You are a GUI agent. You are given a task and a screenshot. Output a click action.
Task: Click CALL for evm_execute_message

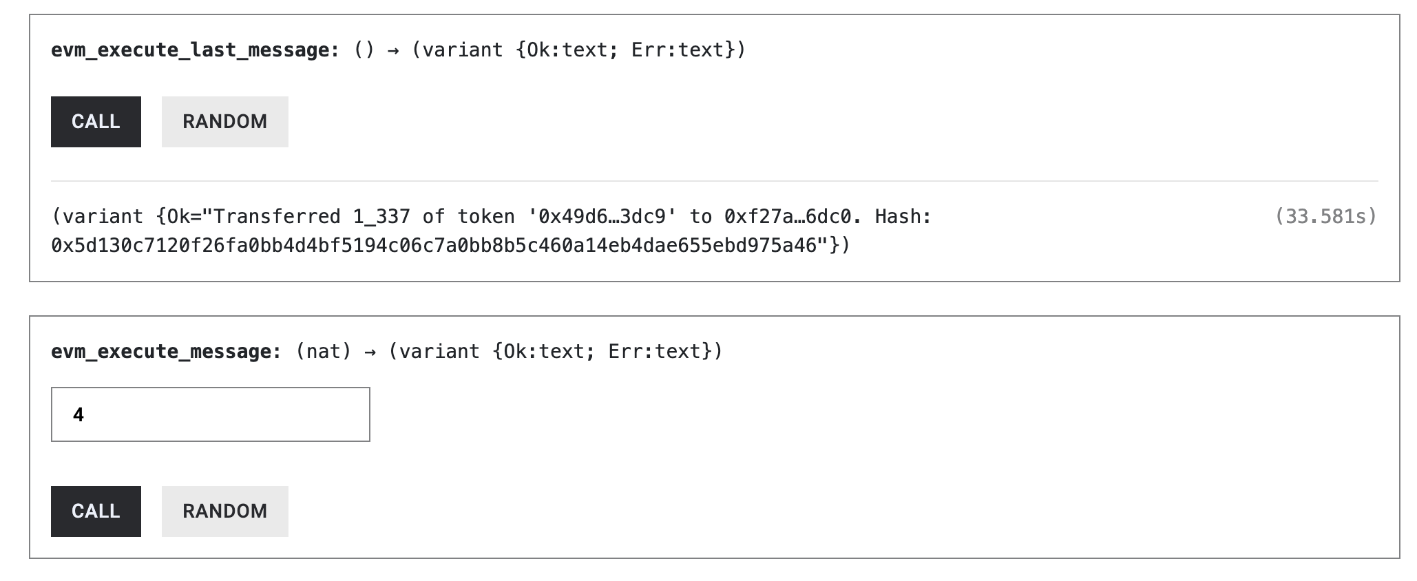click(95, 511)
